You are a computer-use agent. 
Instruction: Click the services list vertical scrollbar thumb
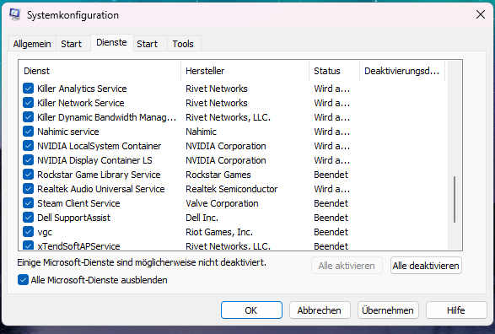coord(455,200)
